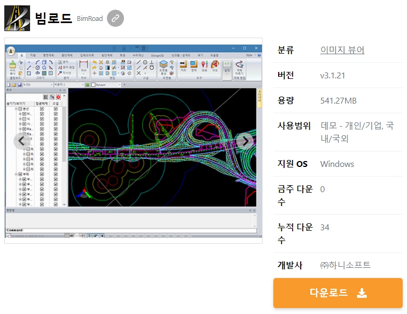
Task: Toggle visibility checkbox of 식 node
Action: pyautogui.click(x=24, y=119)
